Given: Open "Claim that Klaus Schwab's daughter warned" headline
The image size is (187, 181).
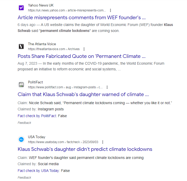Looking at the screenshot, I should [x=83, y=94].
